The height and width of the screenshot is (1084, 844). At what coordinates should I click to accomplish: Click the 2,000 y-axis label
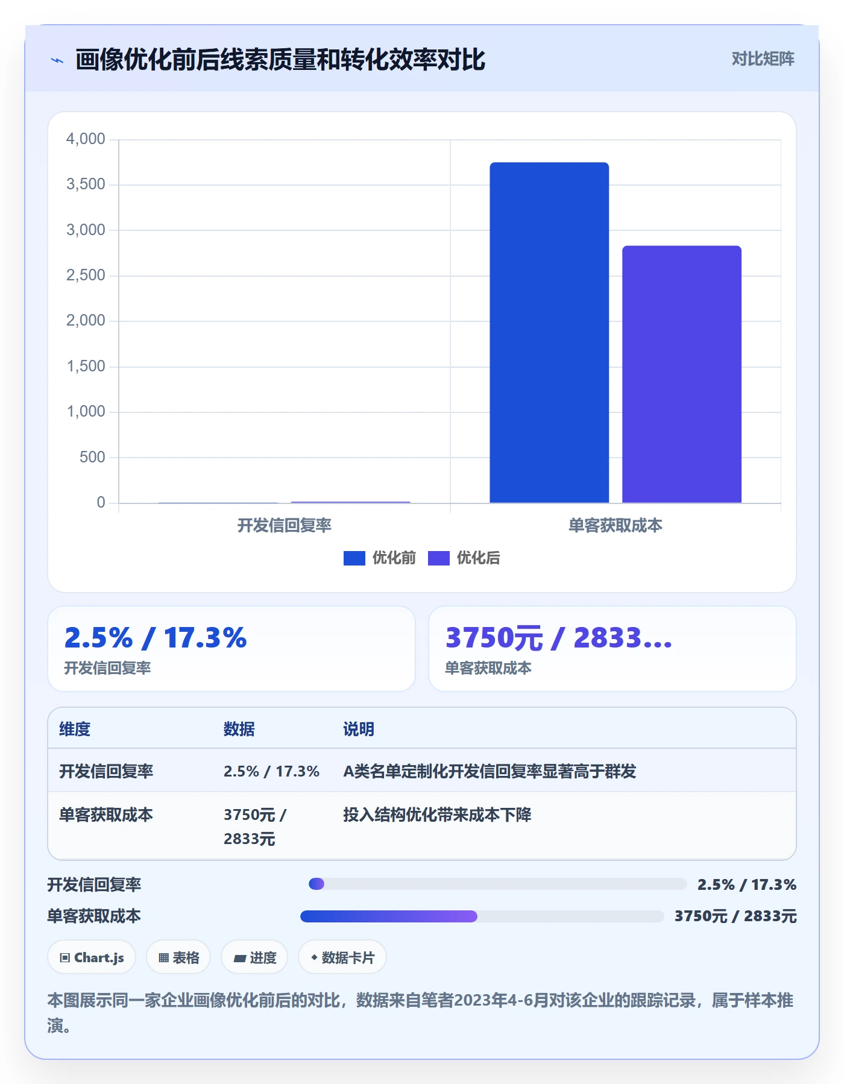(x=86, y=321)
